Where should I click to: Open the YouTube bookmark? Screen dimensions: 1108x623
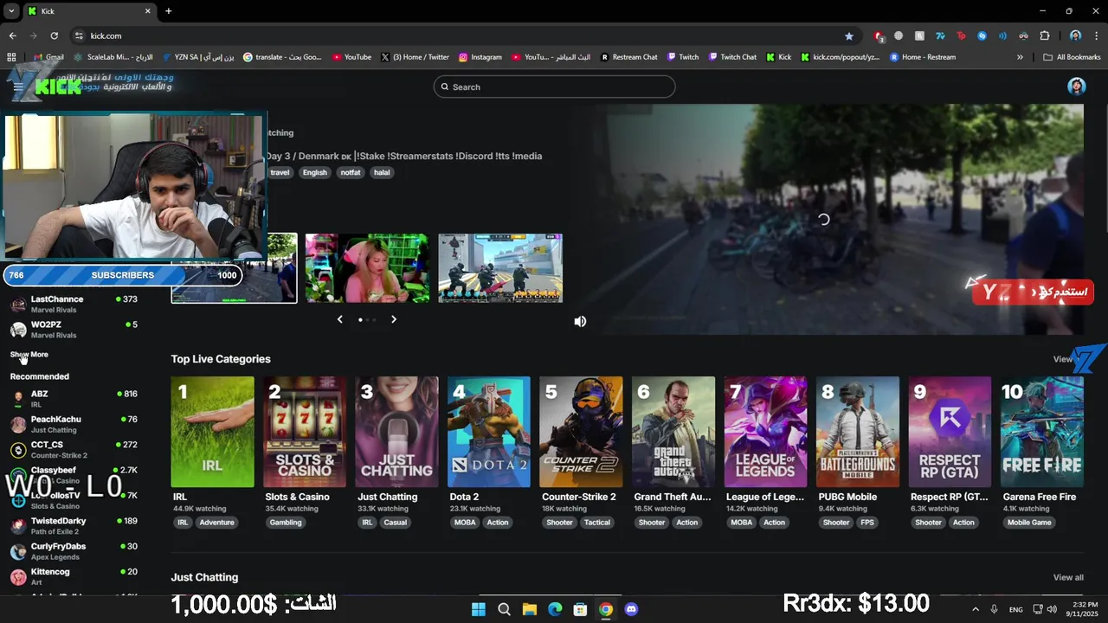[351, 57]
